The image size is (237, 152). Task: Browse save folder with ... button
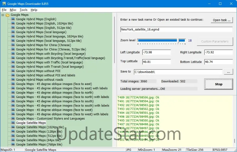[228, 72]
